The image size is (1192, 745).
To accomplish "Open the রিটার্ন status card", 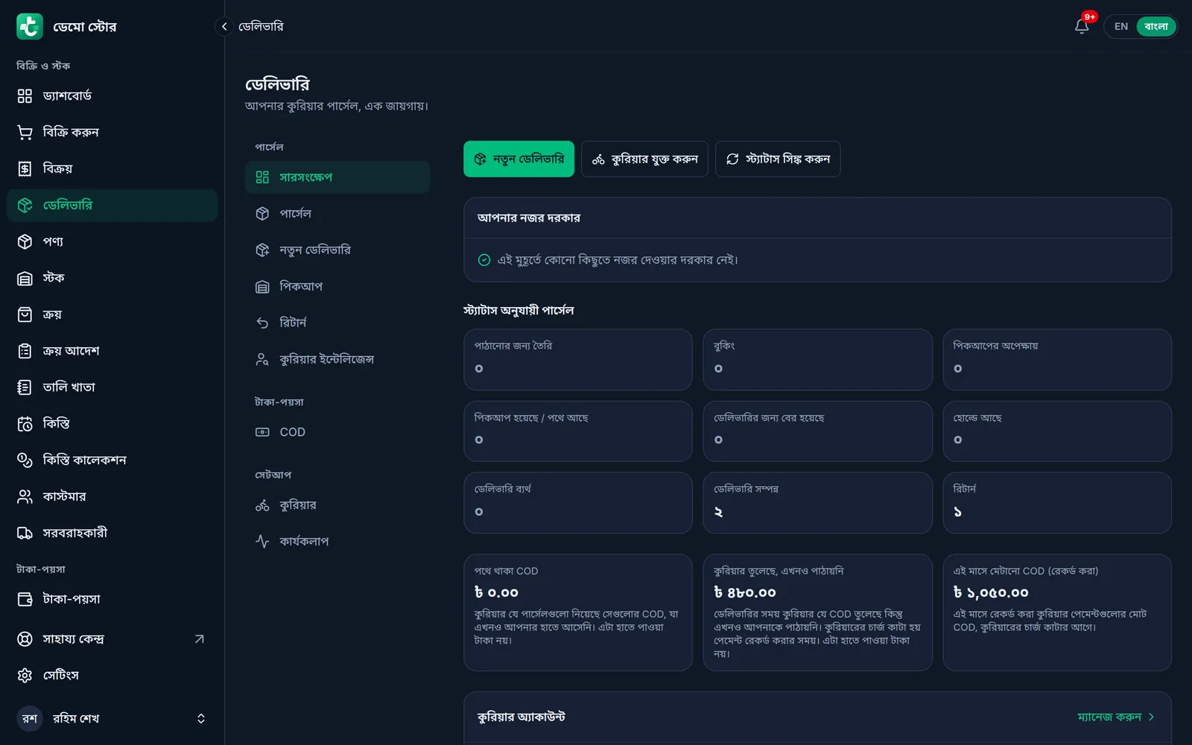I will pos(1057,503).
